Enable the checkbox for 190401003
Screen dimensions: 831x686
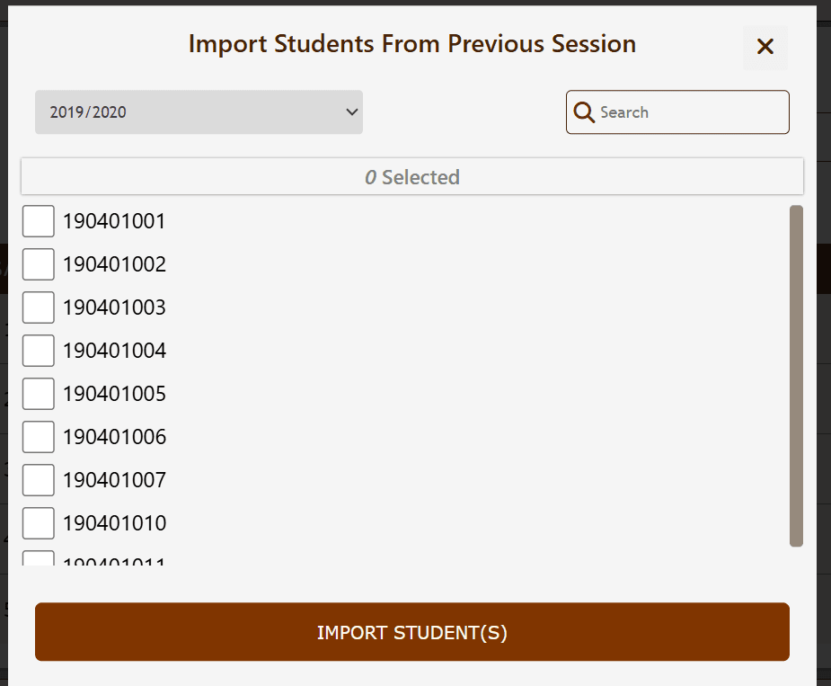38,307
